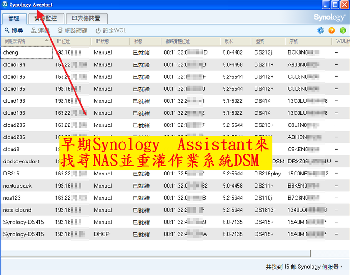This screenshot has width=350, height=275.
Task: Open the 設定WOL wake-on-LAN setup
Action: [111, 31]
